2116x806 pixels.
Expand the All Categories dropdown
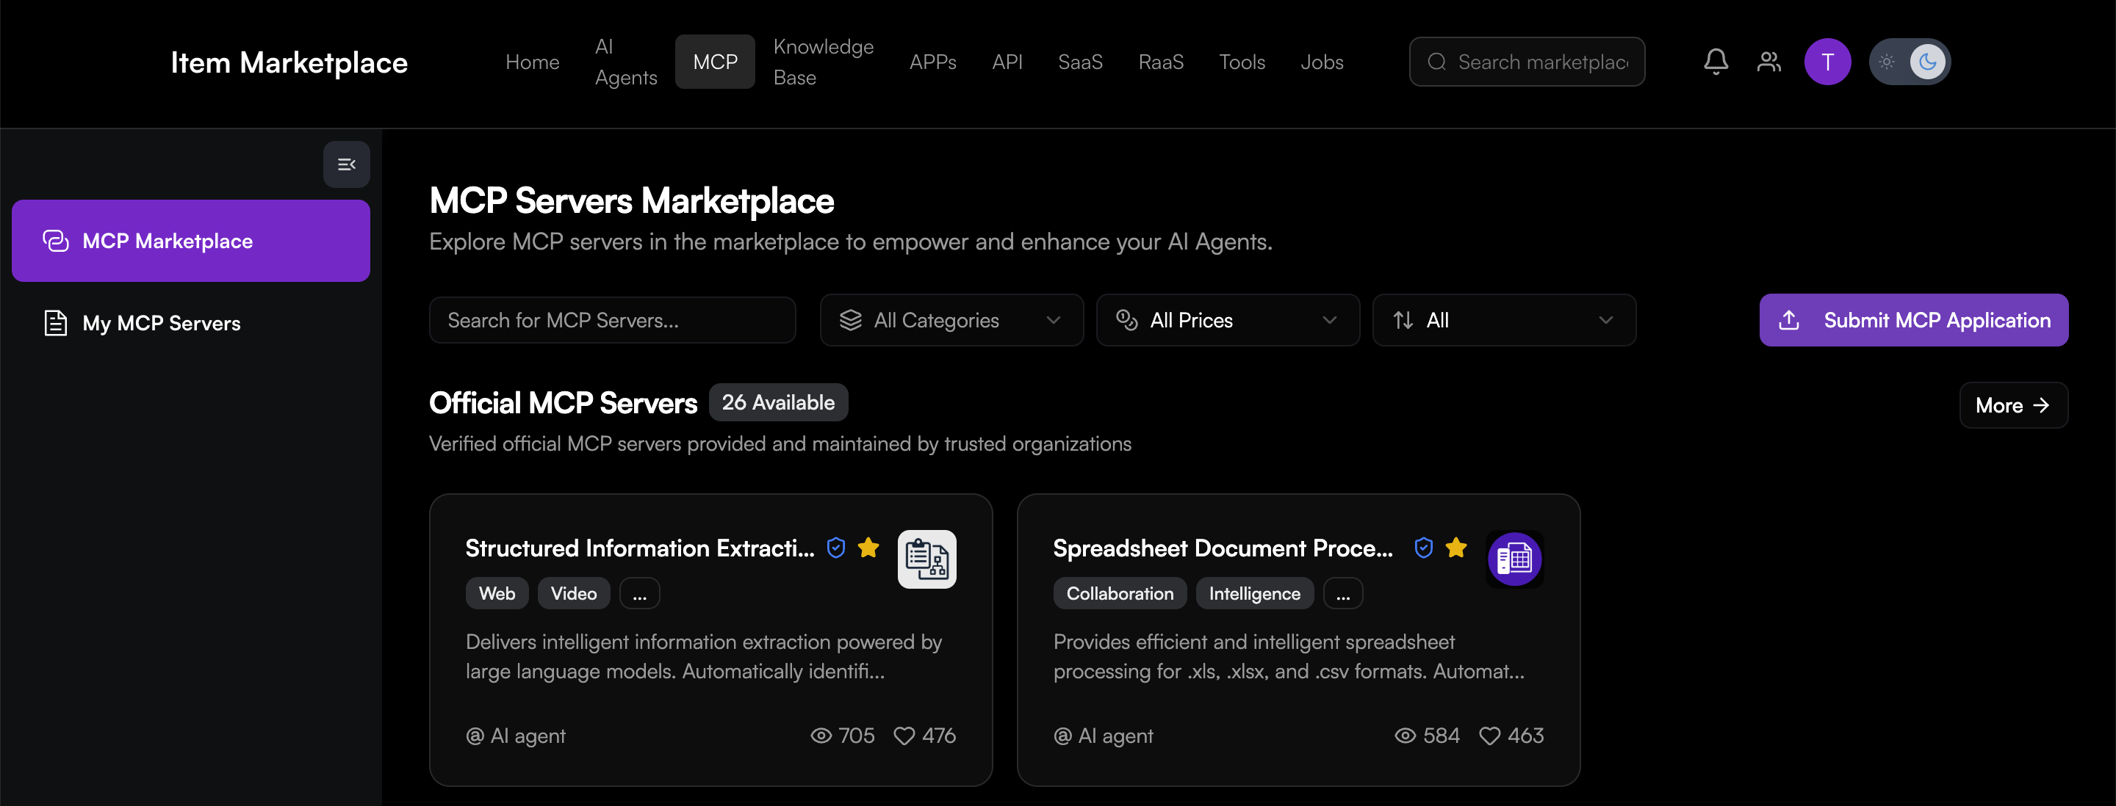(x=951, y=320)
